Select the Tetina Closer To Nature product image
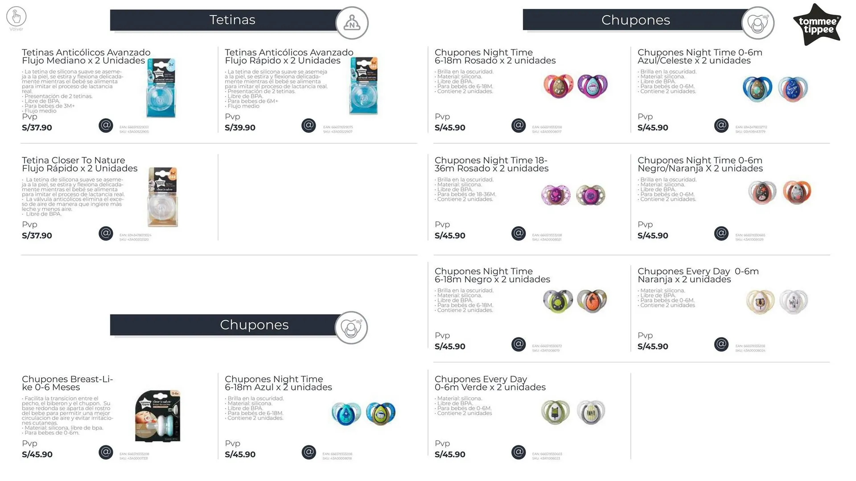This screenshot has width=856, height=481. [163, 197]
